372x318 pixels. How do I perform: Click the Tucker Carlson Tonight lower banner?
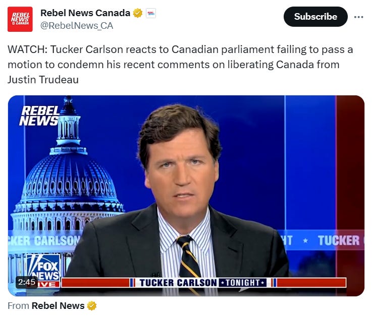[x=203, y=283]
